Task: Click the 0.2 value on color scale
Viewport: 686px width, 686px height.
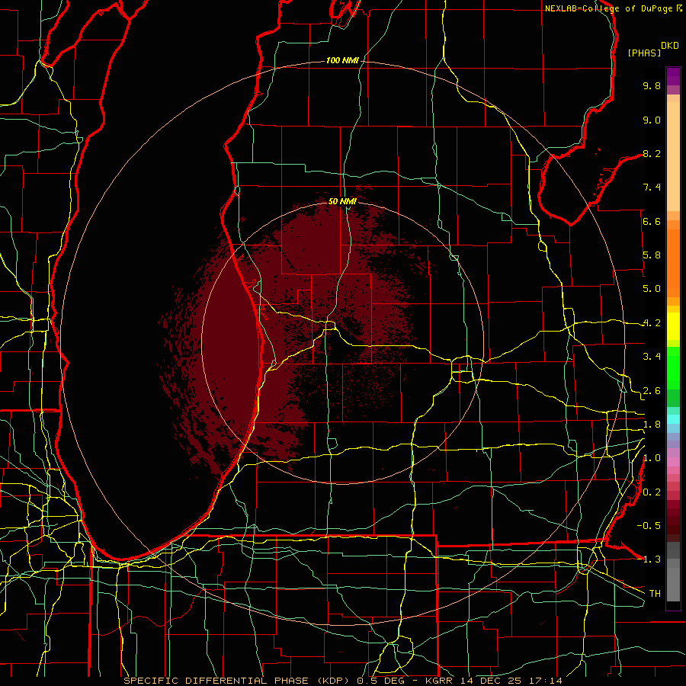Action: (x=652, y=492)
